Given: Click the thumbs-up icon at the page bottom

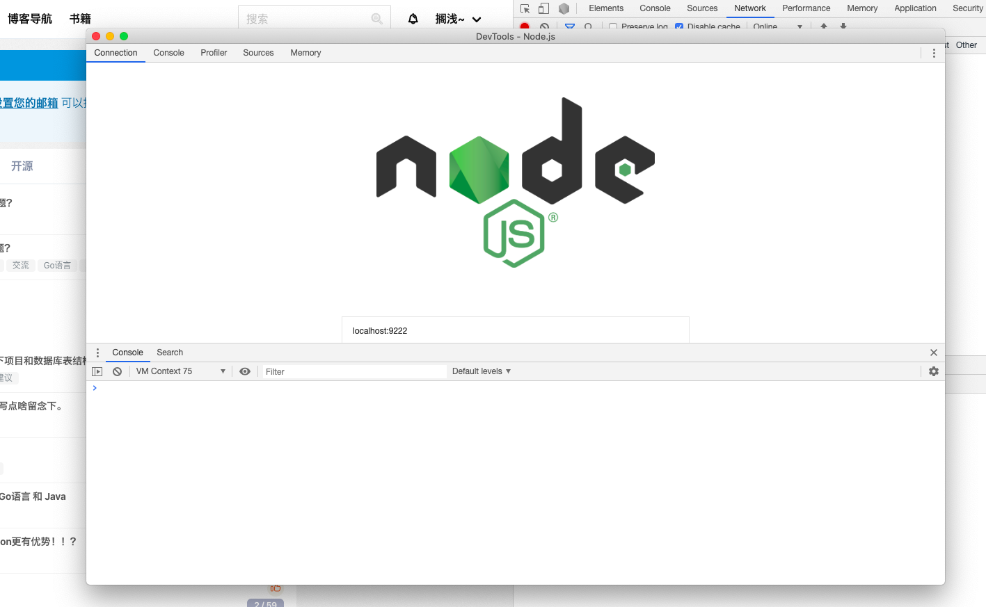Looking at the screenshot, I should 276,588.
